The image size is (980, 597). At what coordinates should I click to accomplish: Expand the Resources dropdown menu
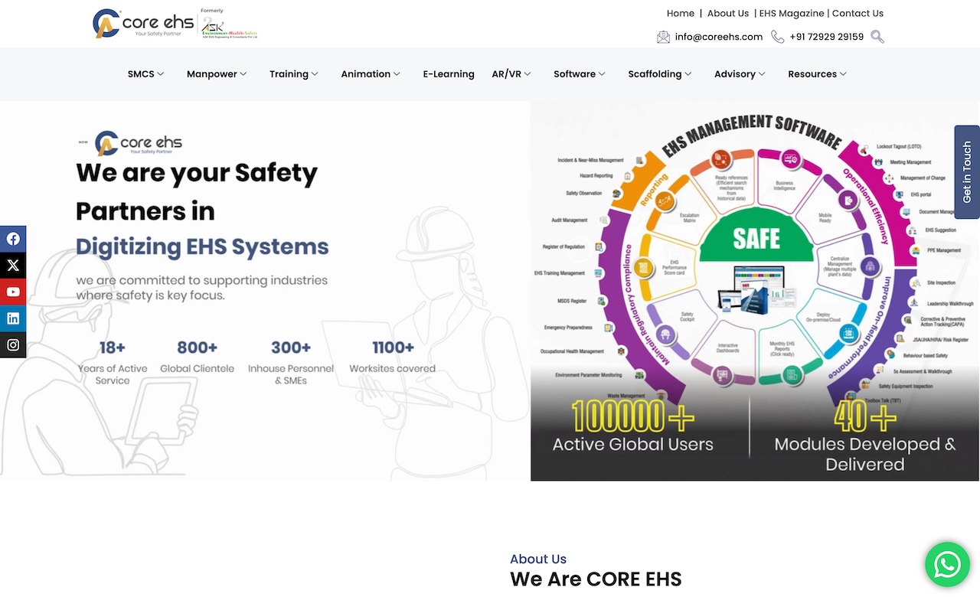coord(817,74)
